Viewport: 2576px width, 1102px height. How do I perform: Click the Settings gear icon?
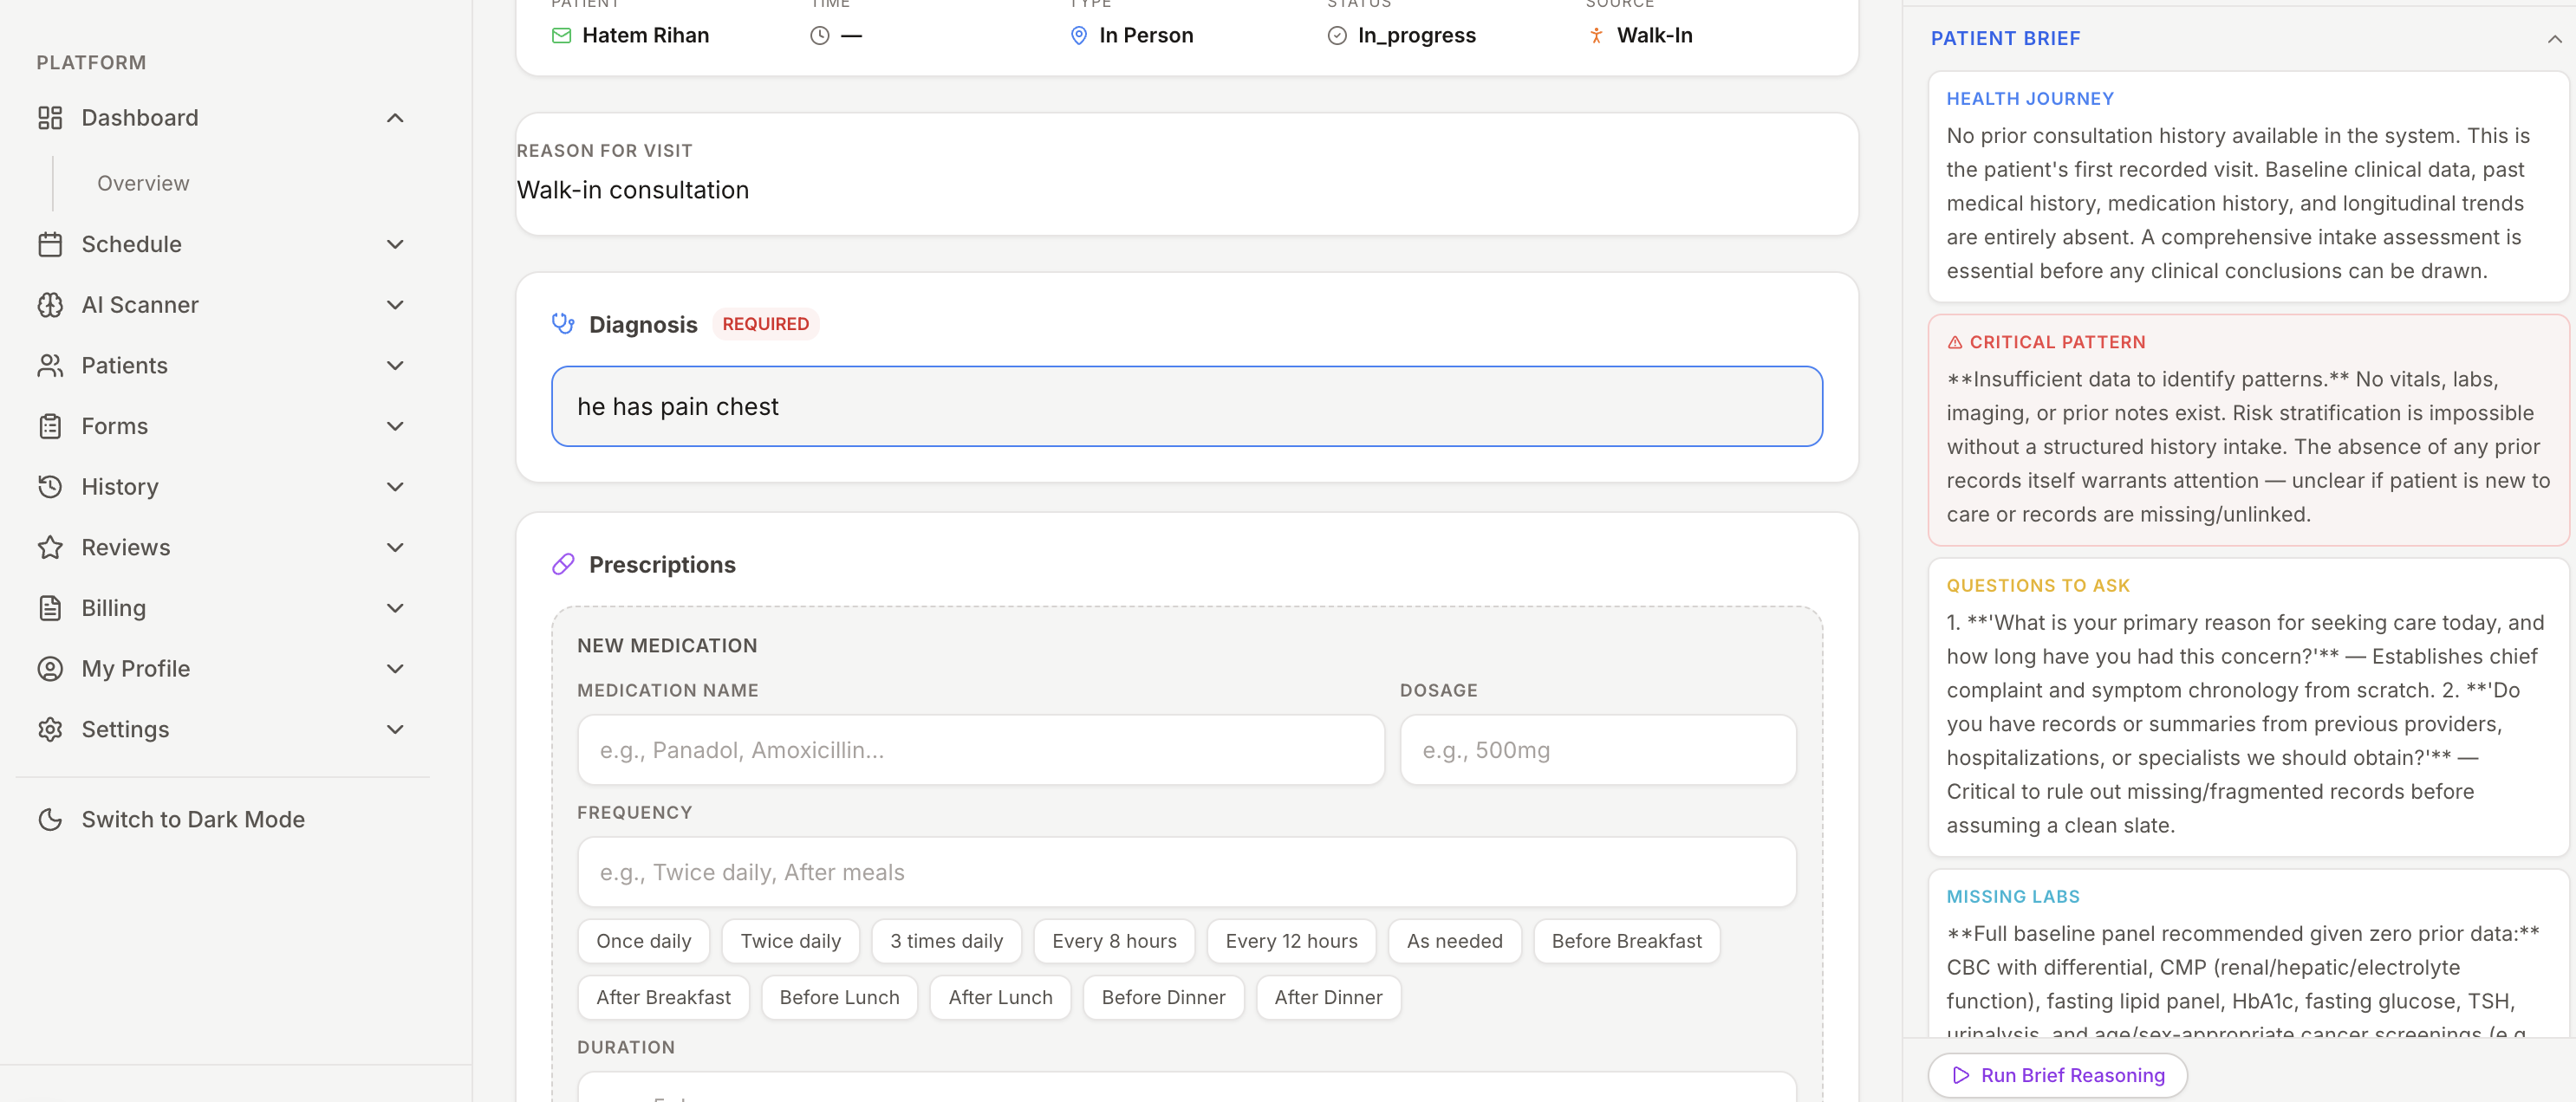(x=50, y=729)
